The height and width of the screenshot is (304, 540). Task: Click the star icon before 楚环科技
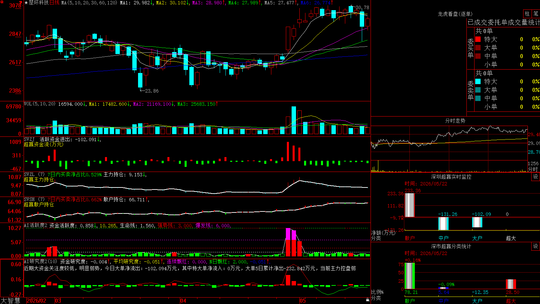click(26, 3)
